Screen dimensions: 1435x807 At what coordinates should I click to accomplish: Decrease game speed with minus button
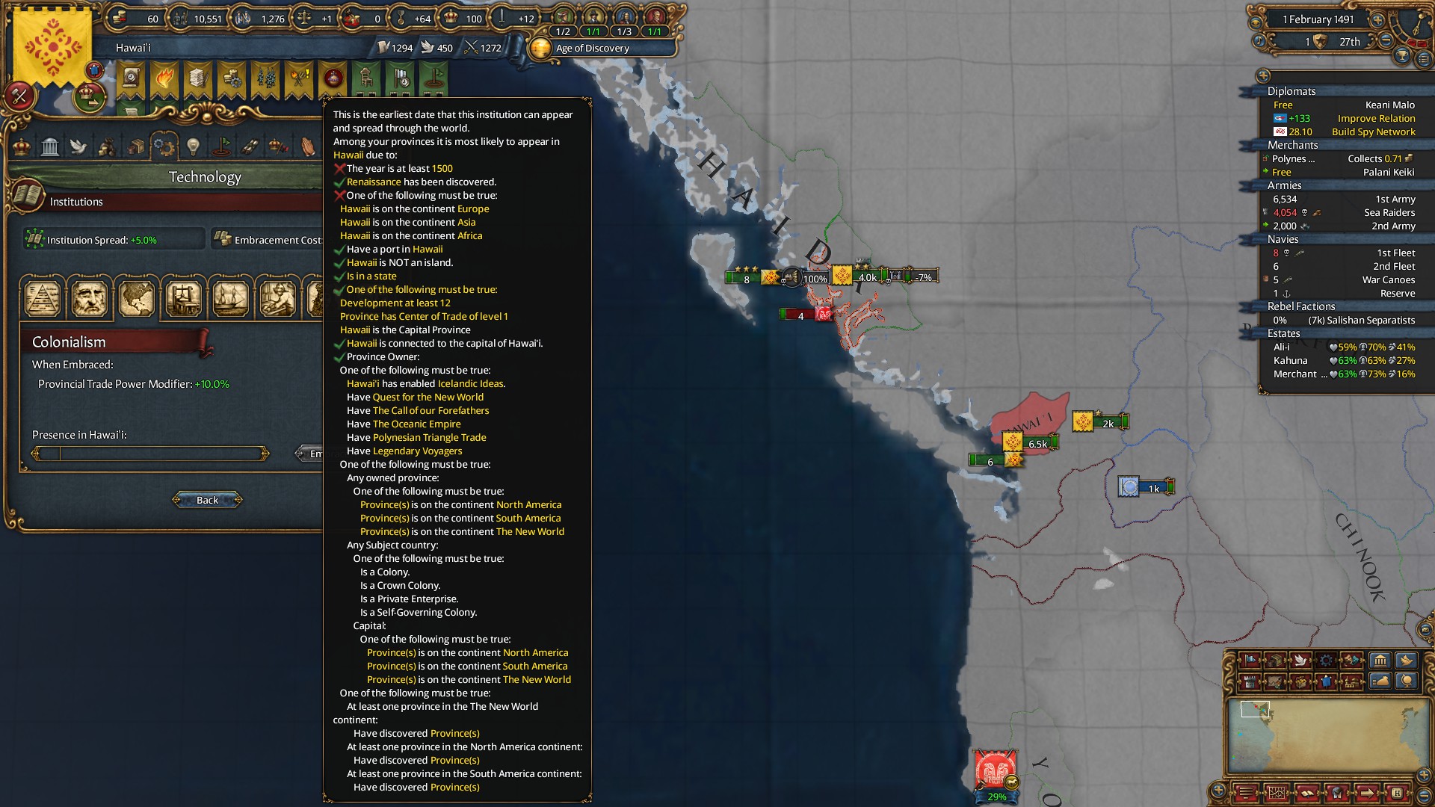point(1386,42)
